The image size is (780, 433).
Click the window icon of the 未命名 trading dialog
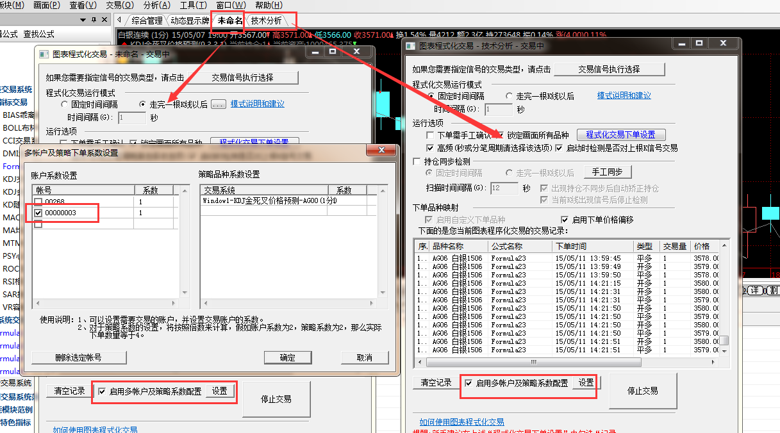(44, 54)
